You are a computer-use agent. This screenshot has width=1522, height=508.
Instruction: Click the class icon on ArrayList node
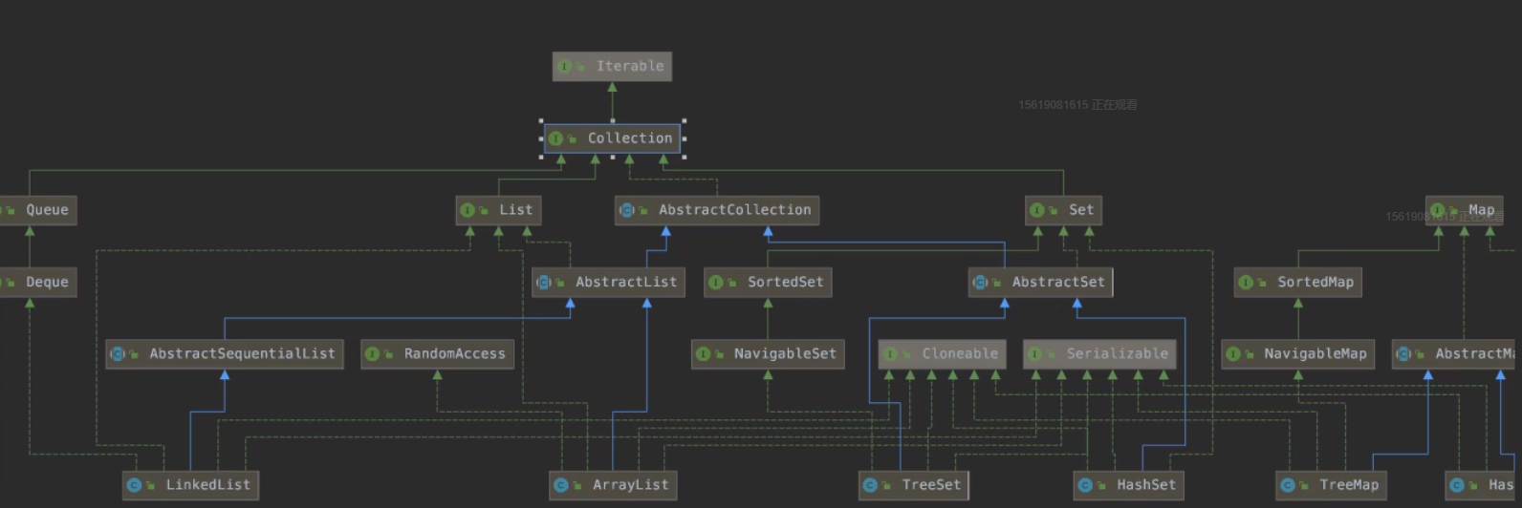point(561,485)
